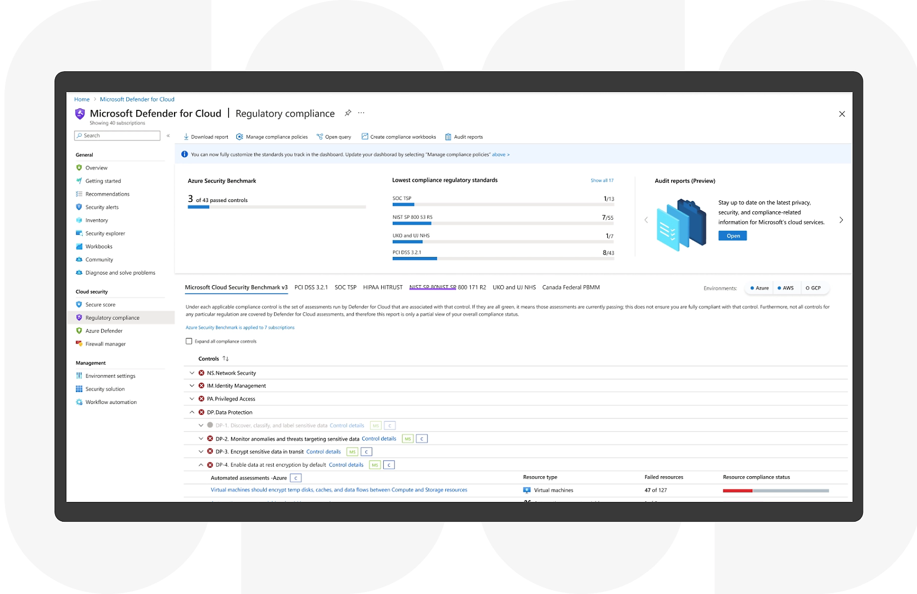Click the Open button for audit reports
The height and width of the screenshot is (594, 917).
[733, 236]
